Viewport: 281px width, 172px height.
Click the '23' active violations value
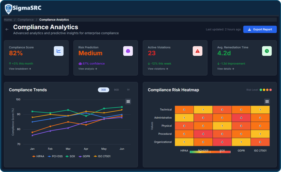click(x=152, y=53)
